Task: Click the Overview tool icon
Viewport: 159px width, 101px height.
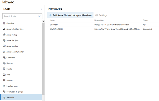Action: pos(4,23)
